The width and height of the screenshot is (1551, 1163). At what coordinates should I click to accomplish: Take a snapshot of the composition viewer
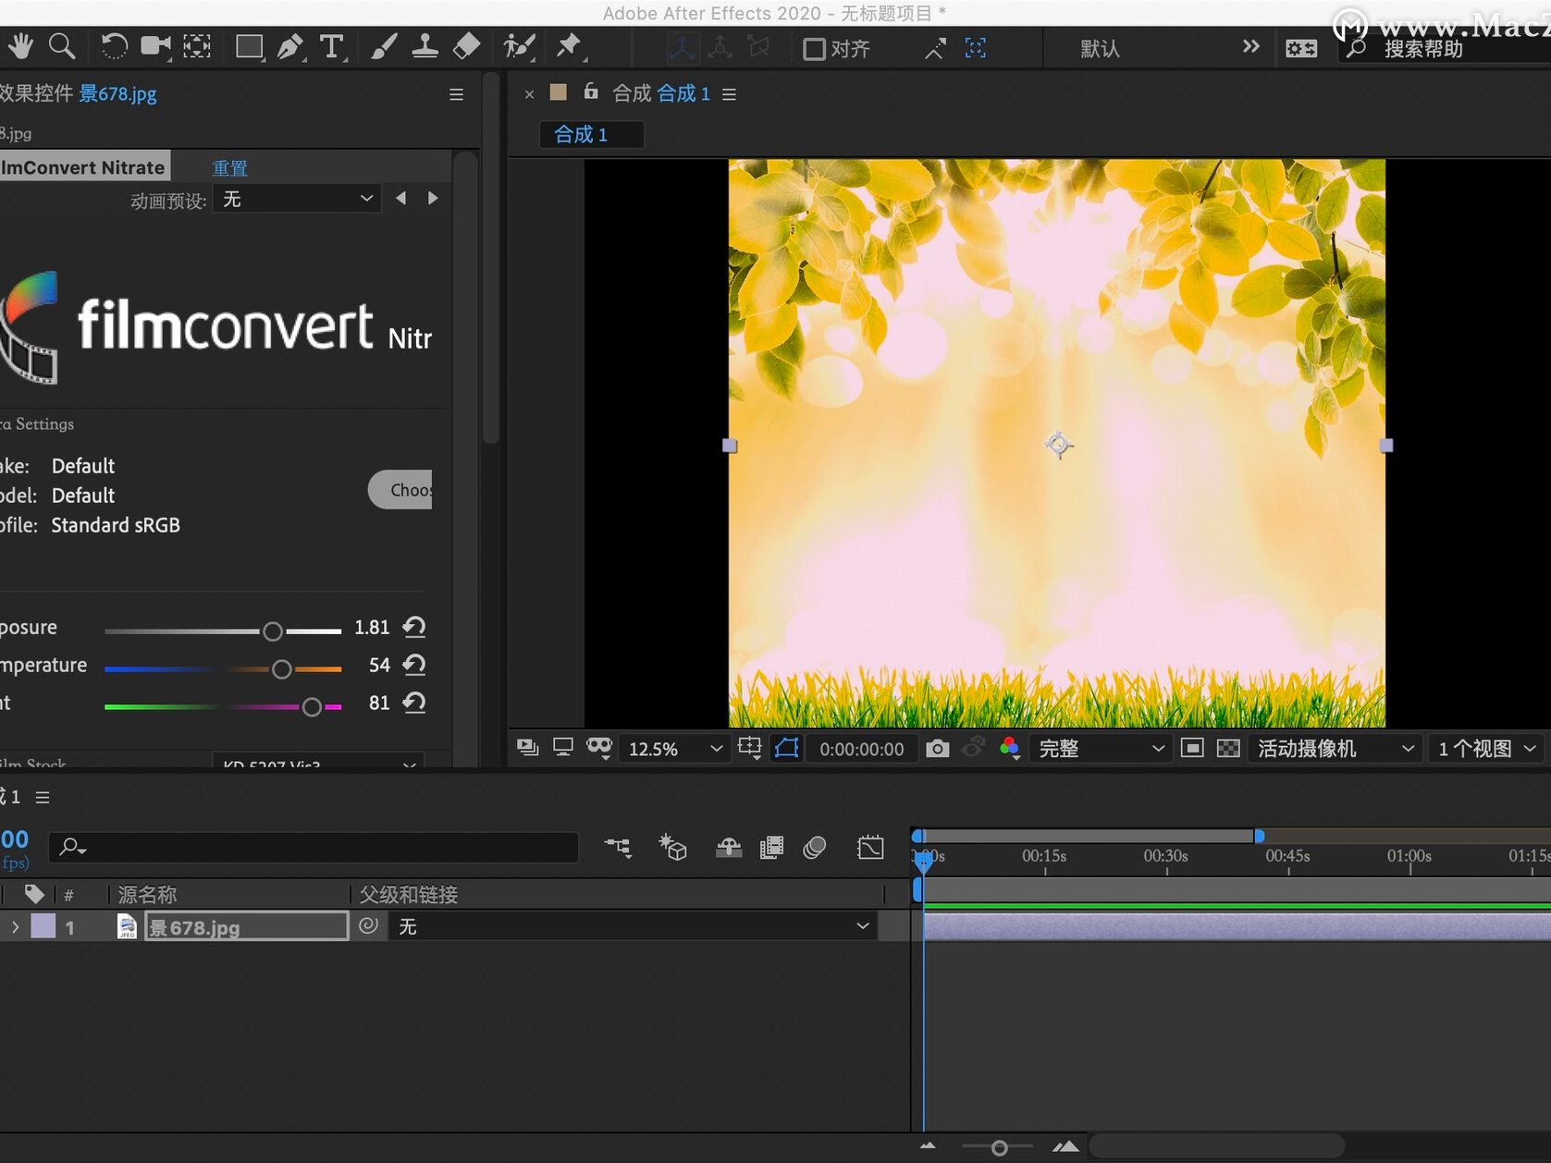pos(936,749)
